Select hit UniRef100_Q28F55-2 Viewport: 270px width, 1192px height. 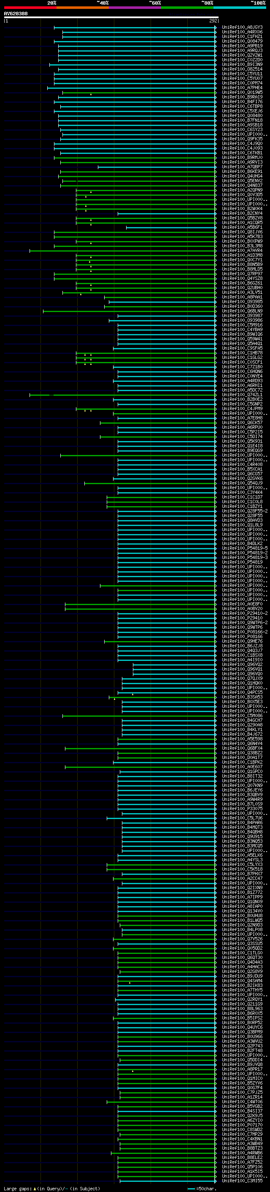245,511
